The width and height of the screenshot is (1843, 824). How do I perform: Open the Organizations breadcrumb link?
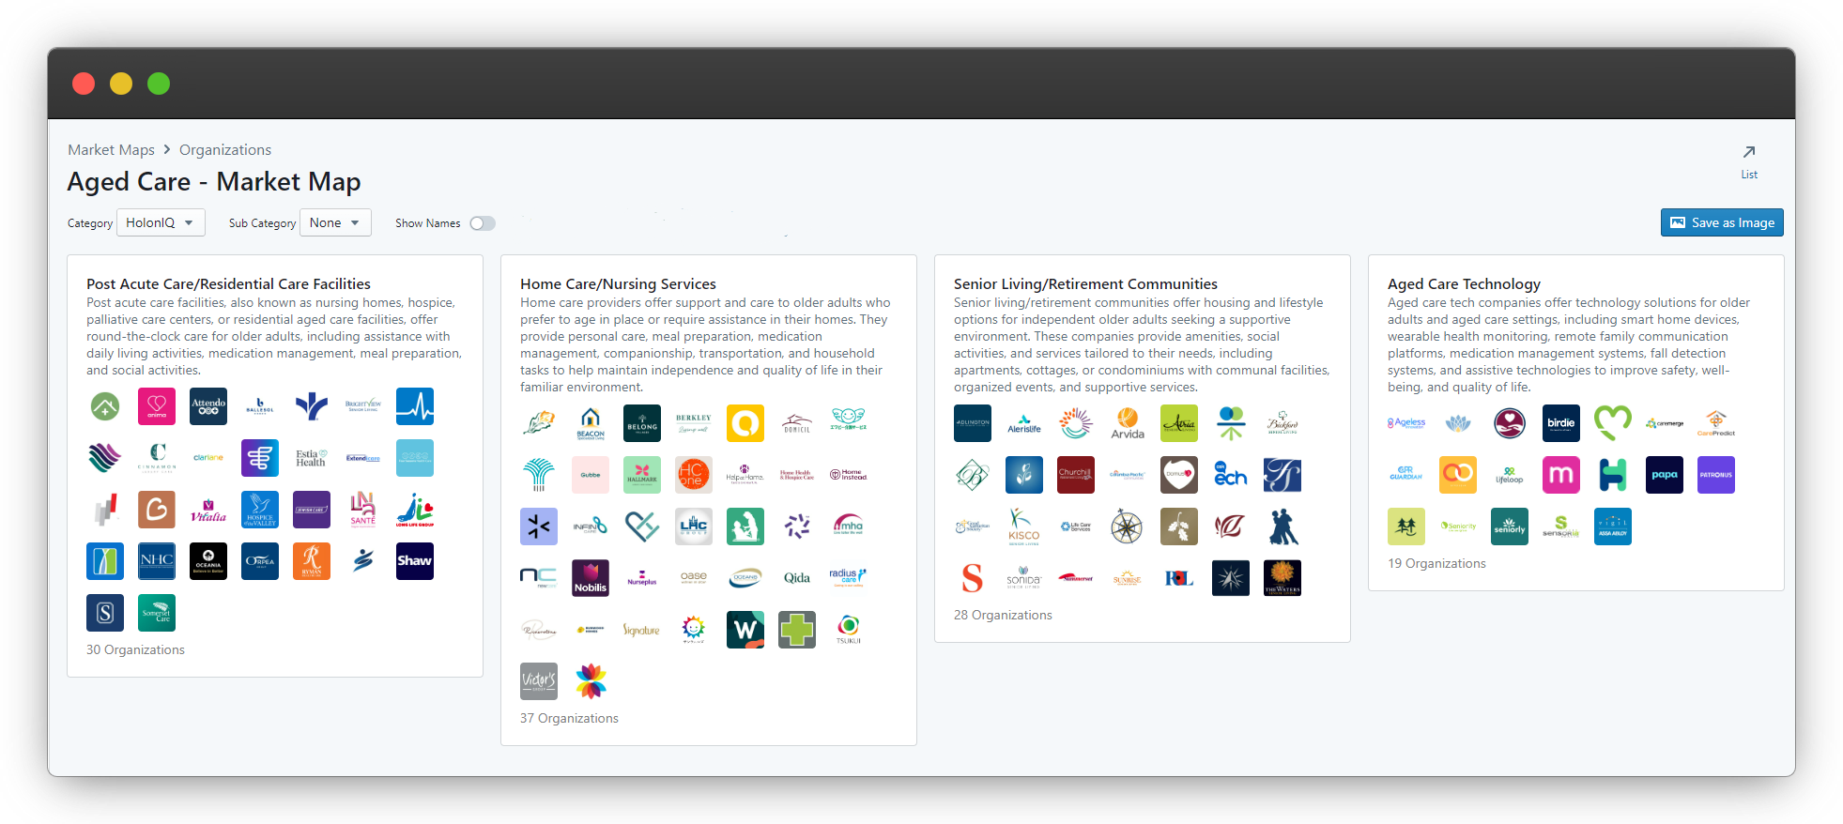[x=225, y=150]
